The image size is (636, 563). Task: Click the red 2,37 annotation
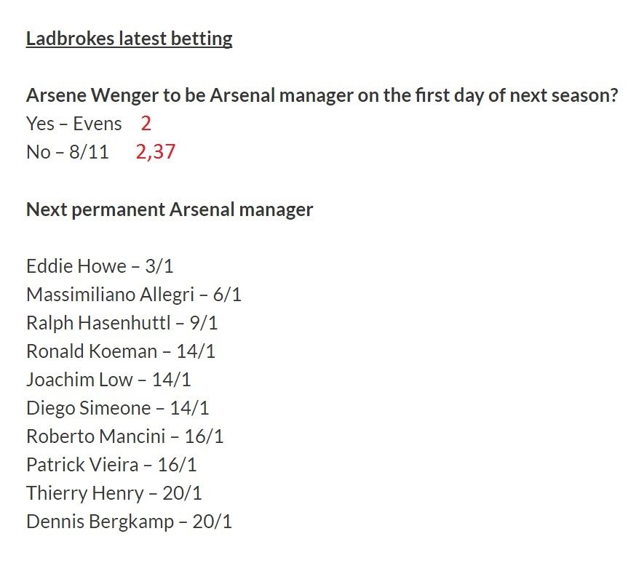[155, 152]
